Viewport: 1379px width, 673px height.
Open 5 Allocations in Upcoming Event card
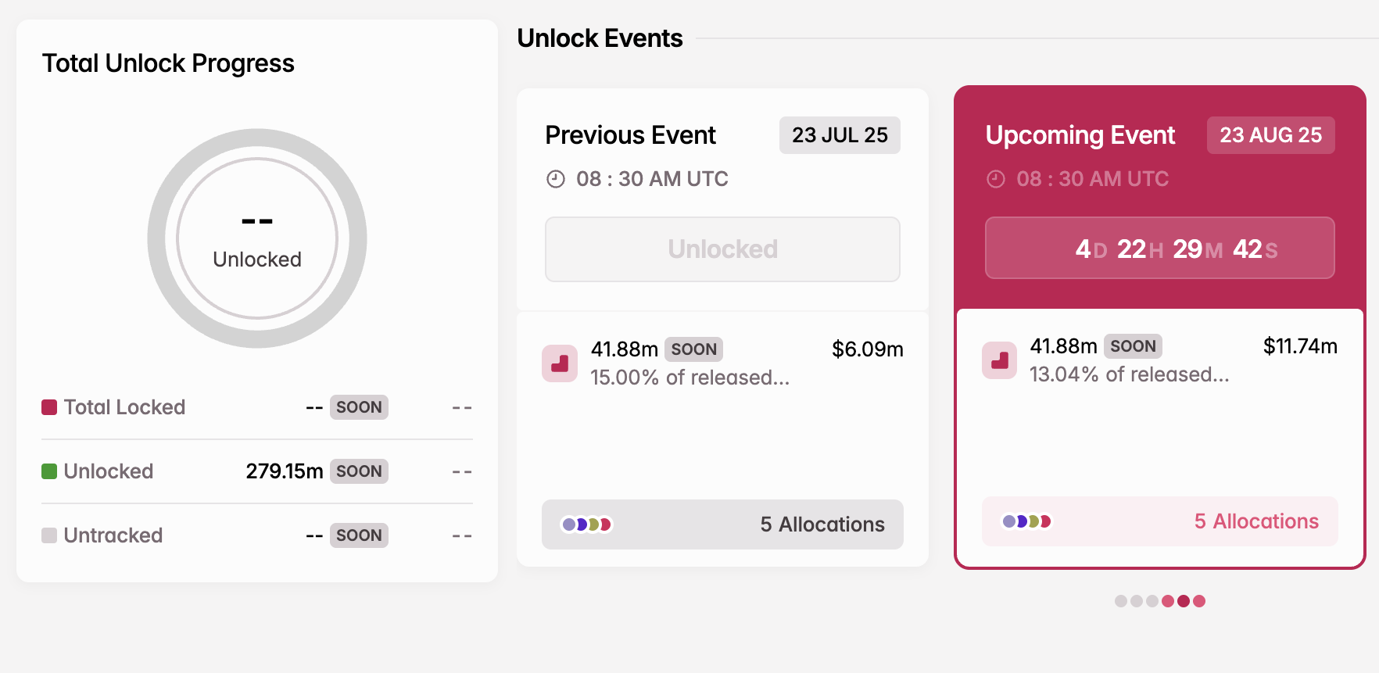coord(1159,521)
